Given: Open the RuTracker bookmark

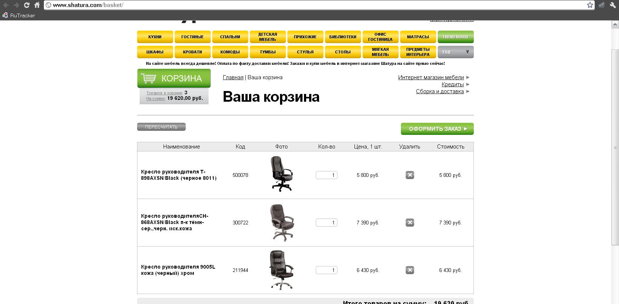Looking at the screenshot, I should click(x=19, y=15).
